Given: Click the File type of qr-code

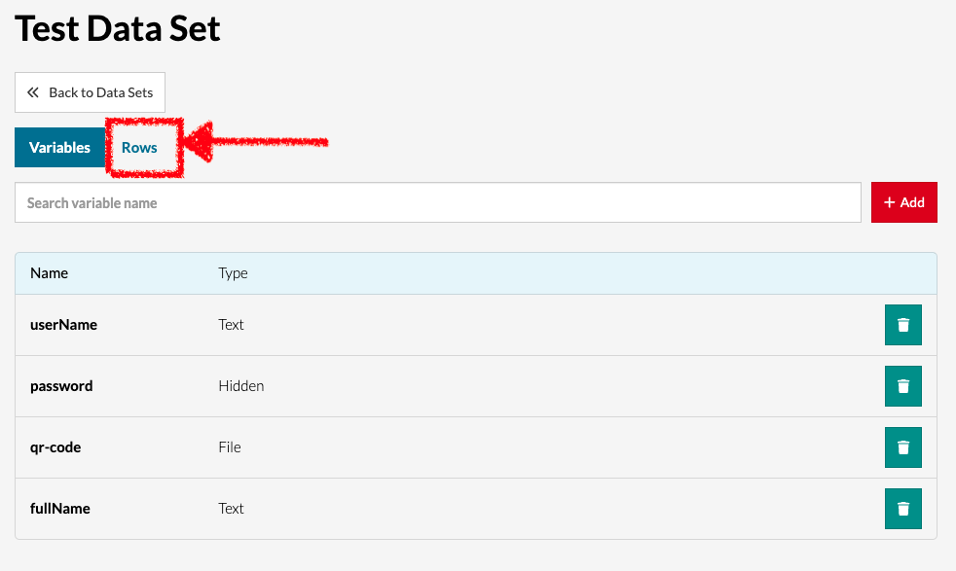Looking at the screenshot, I should coord(229,447).
